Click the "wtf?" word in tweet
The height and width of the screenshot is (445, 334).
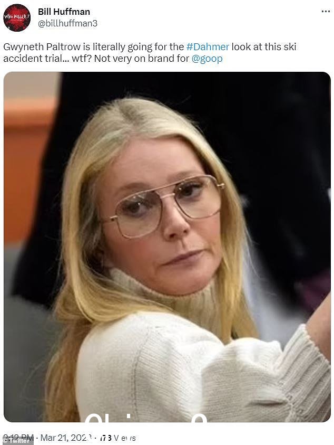(81, 59)
